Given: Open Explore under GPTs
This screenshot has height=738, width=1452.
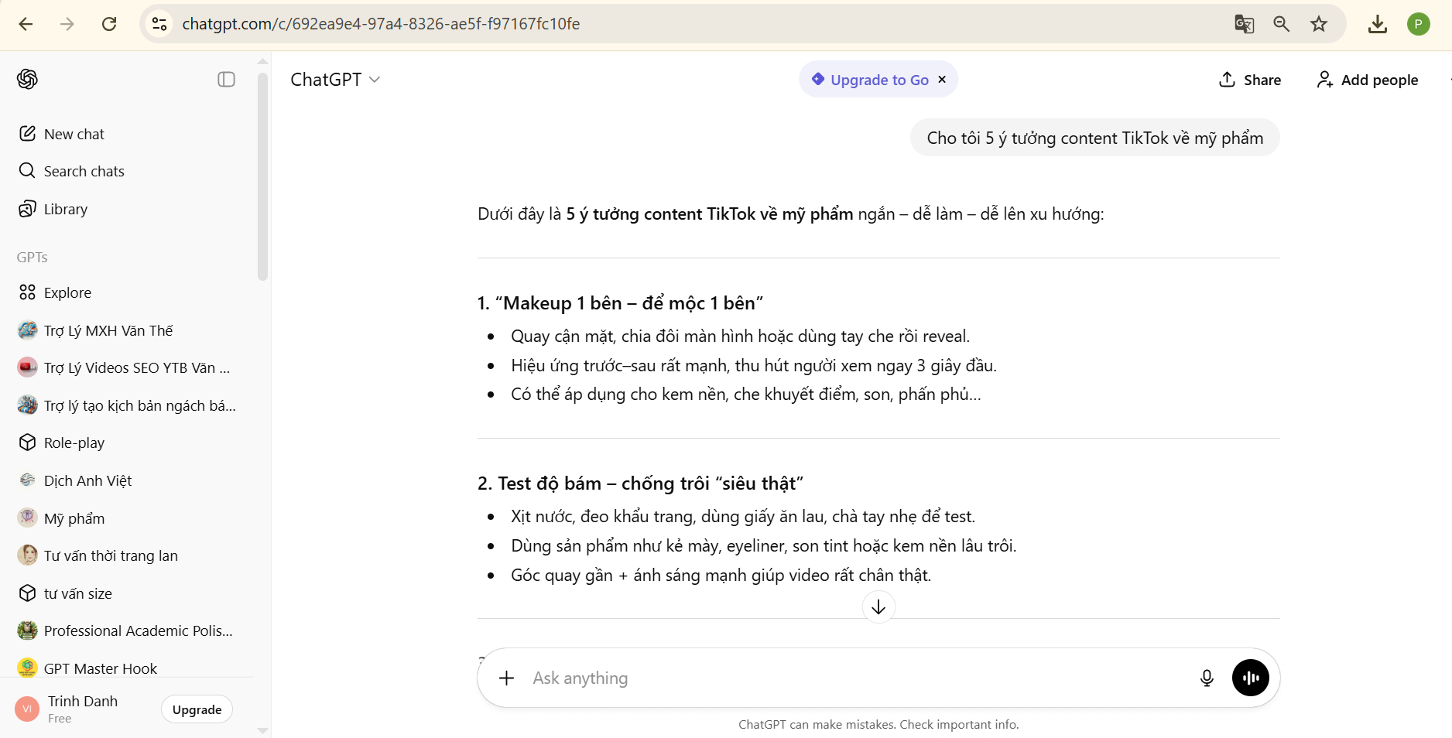Looking at the screenshot, I should [x=67, y=292].
